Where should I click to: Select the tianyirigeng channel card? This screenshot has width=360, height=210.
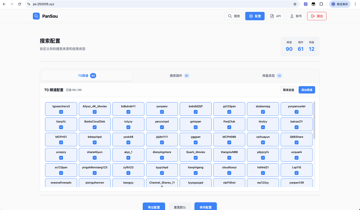(196, 170)
